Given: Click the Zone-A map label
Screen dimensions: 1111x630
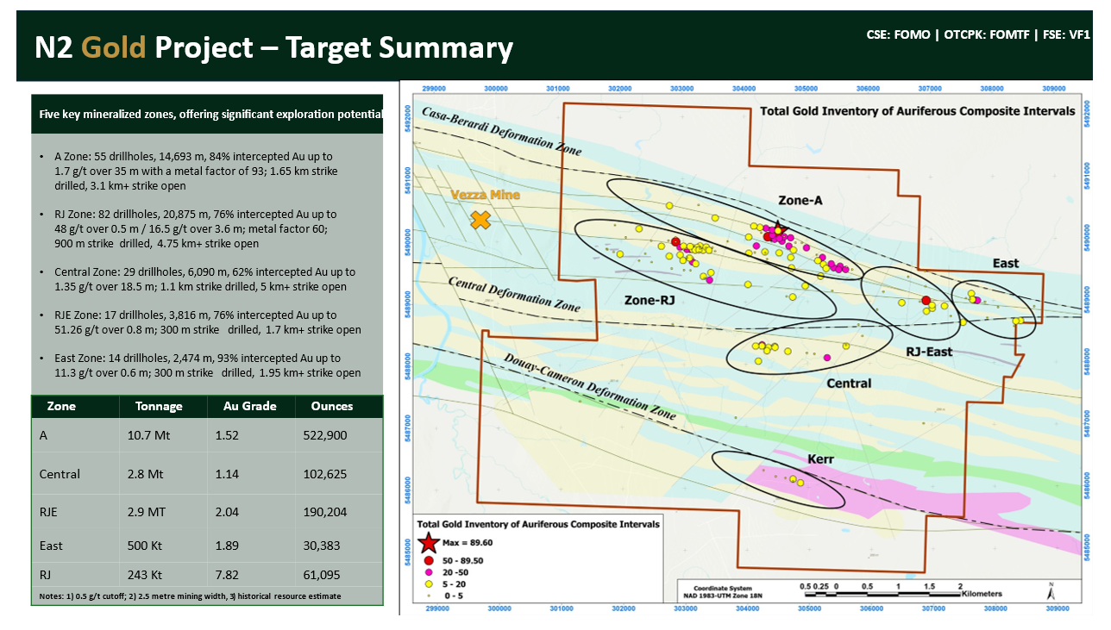Looking at the screenshot, I should pos(800,200).
